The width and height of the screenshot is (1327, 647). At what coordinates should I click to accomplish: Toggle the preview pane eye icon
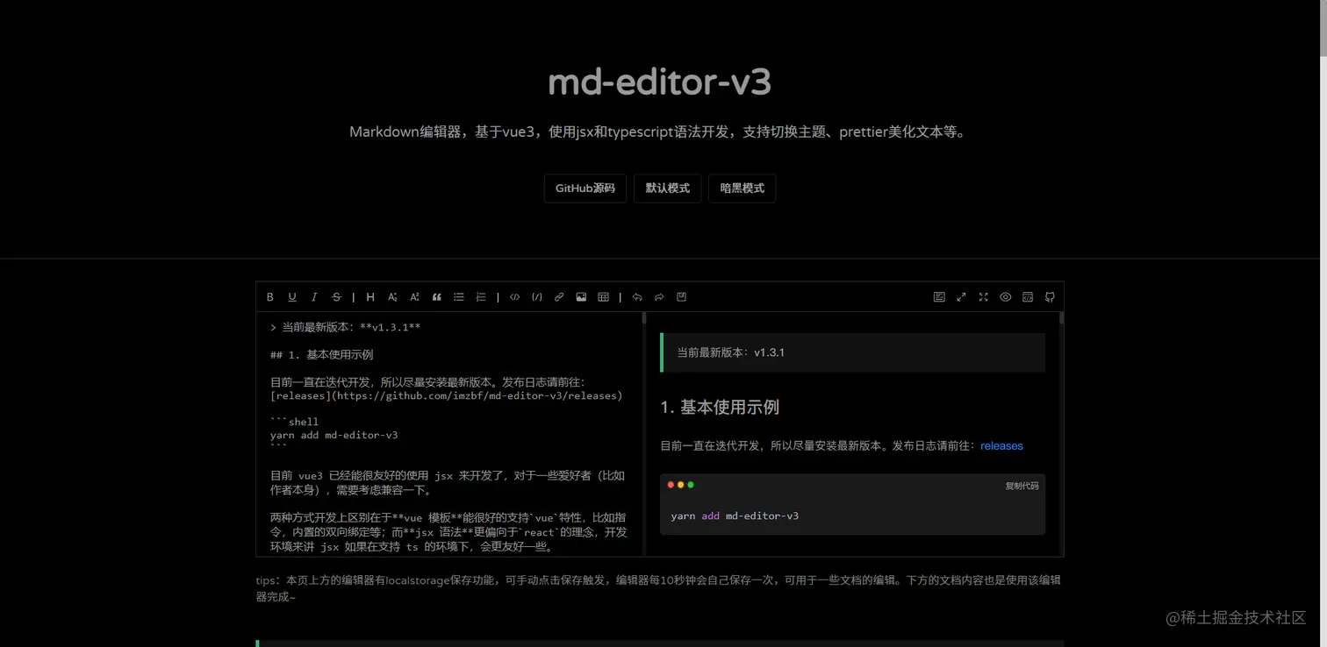pyautogui.click(x=1006, y=297)
